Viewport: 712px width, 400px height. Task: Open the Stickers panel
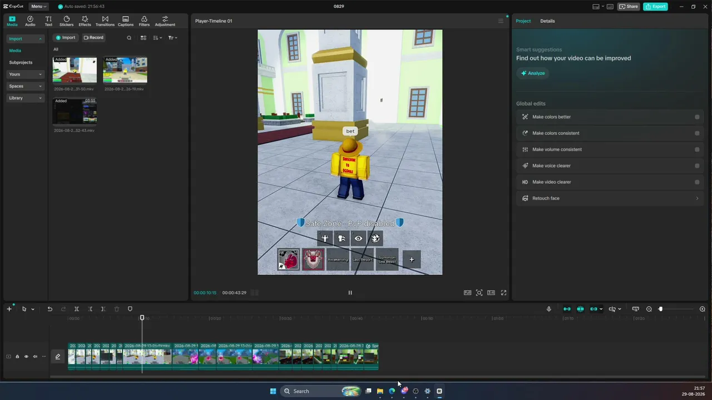pos(66,21)
